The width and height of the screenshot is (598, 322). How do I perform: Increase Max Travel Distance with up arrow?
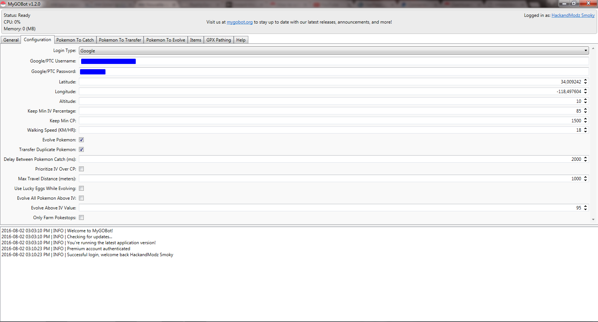coord(586,177)
